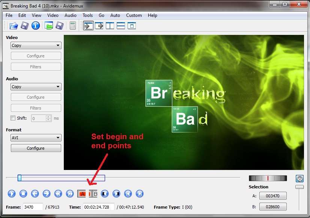This screenshot has width=310, height=218.
Task: Click the Time input field
Action: (99, 207)
